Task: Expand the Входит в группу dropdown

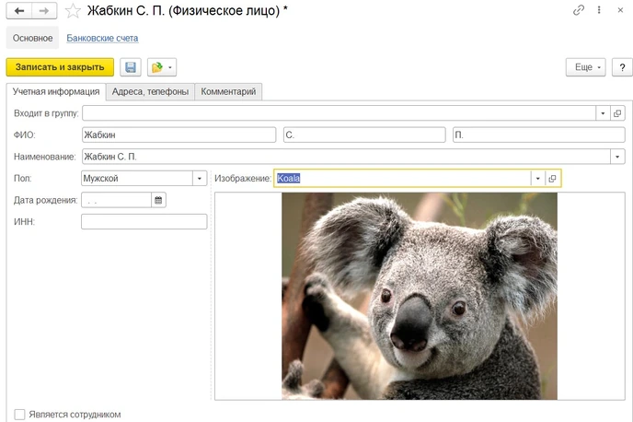Action: click(x=603, y=113)
